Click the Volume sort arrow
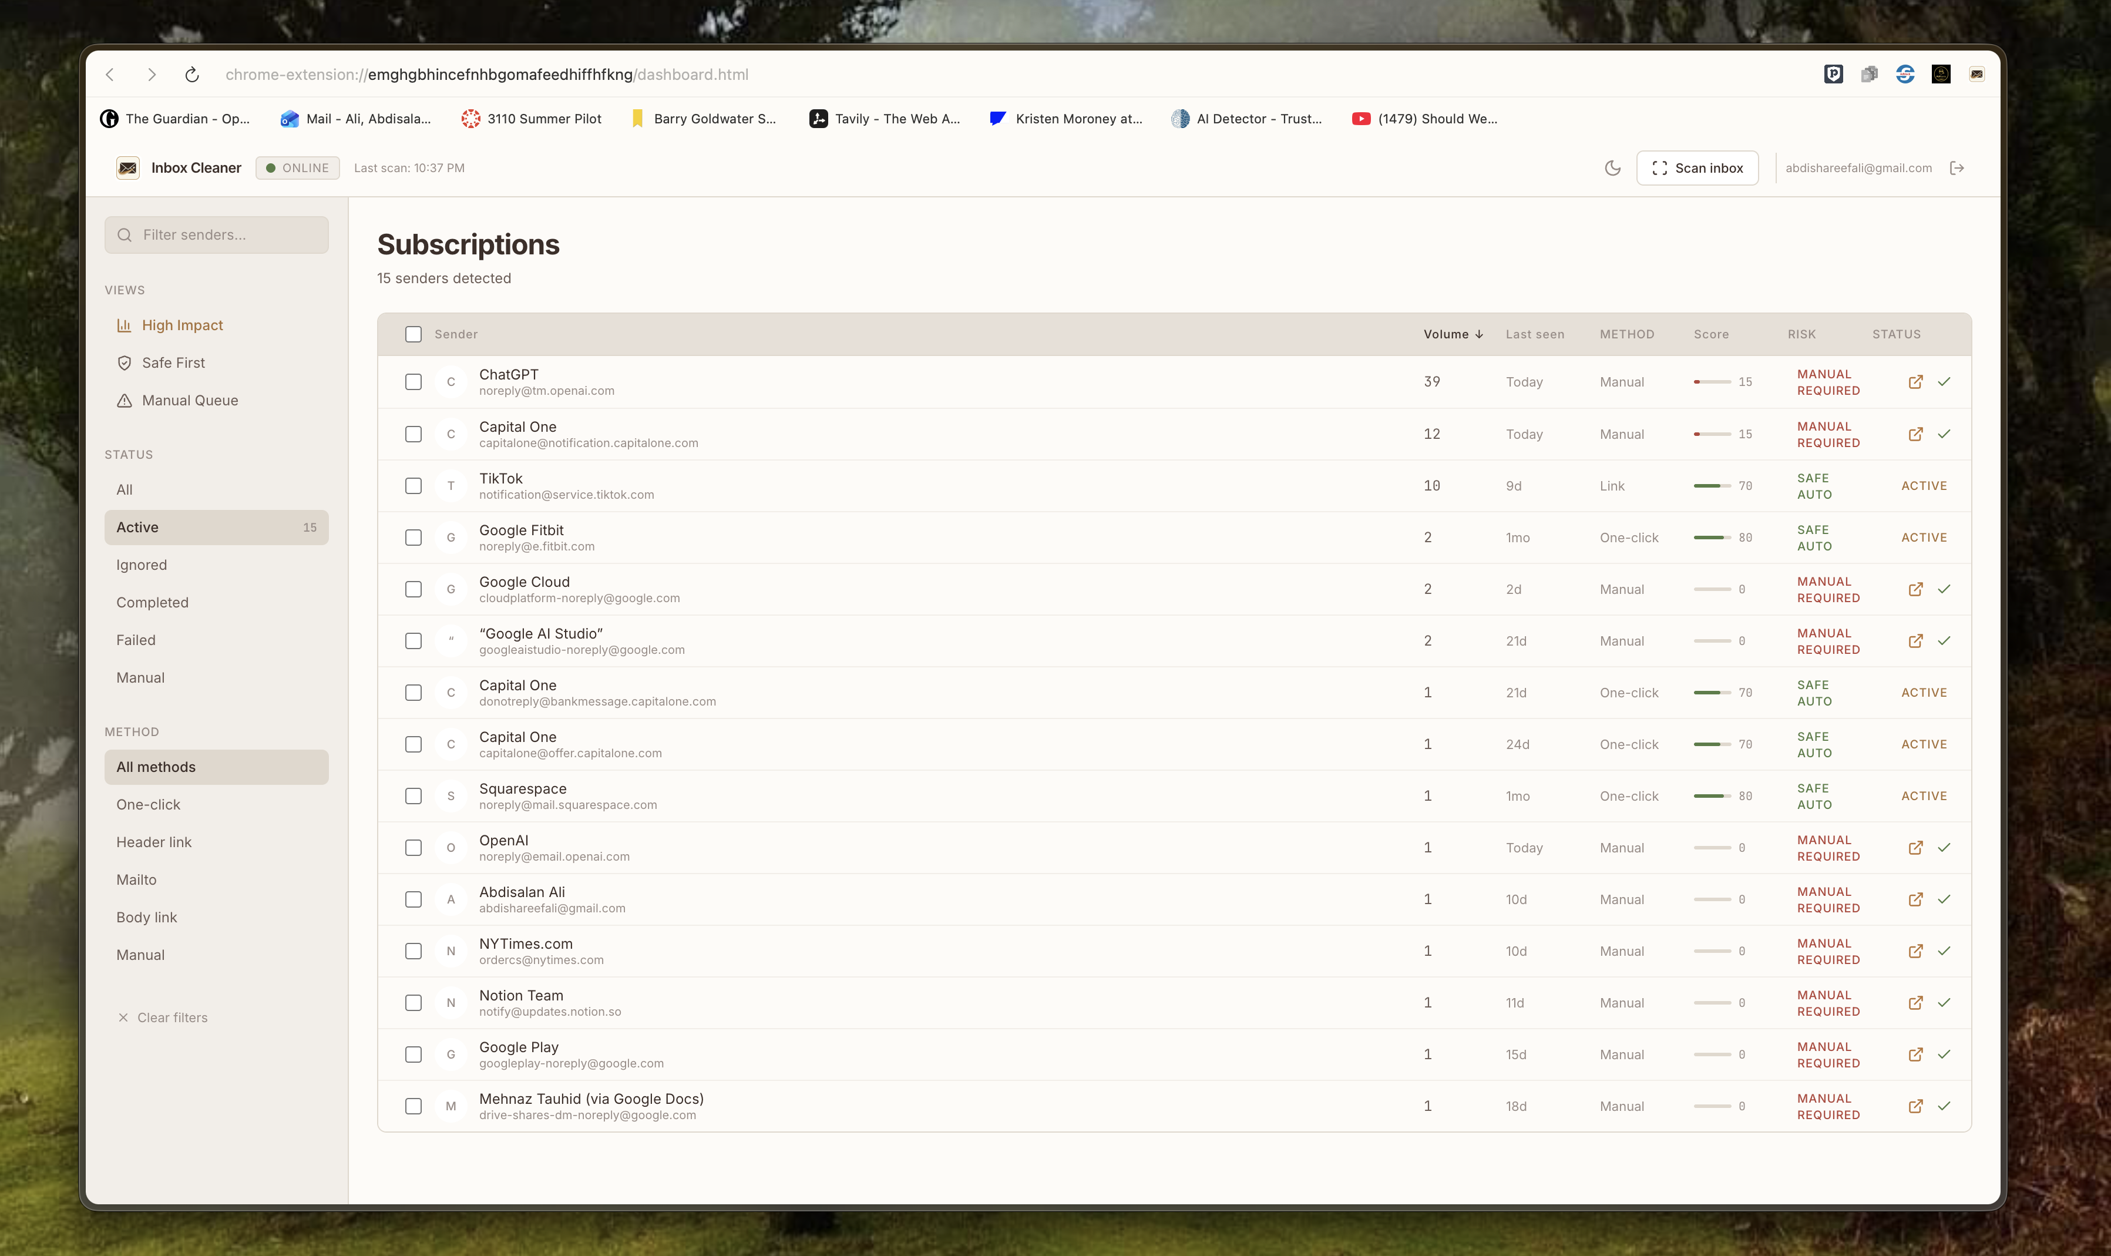The width and height of the screenshot is (2111, 1256). pos(1479,334)
